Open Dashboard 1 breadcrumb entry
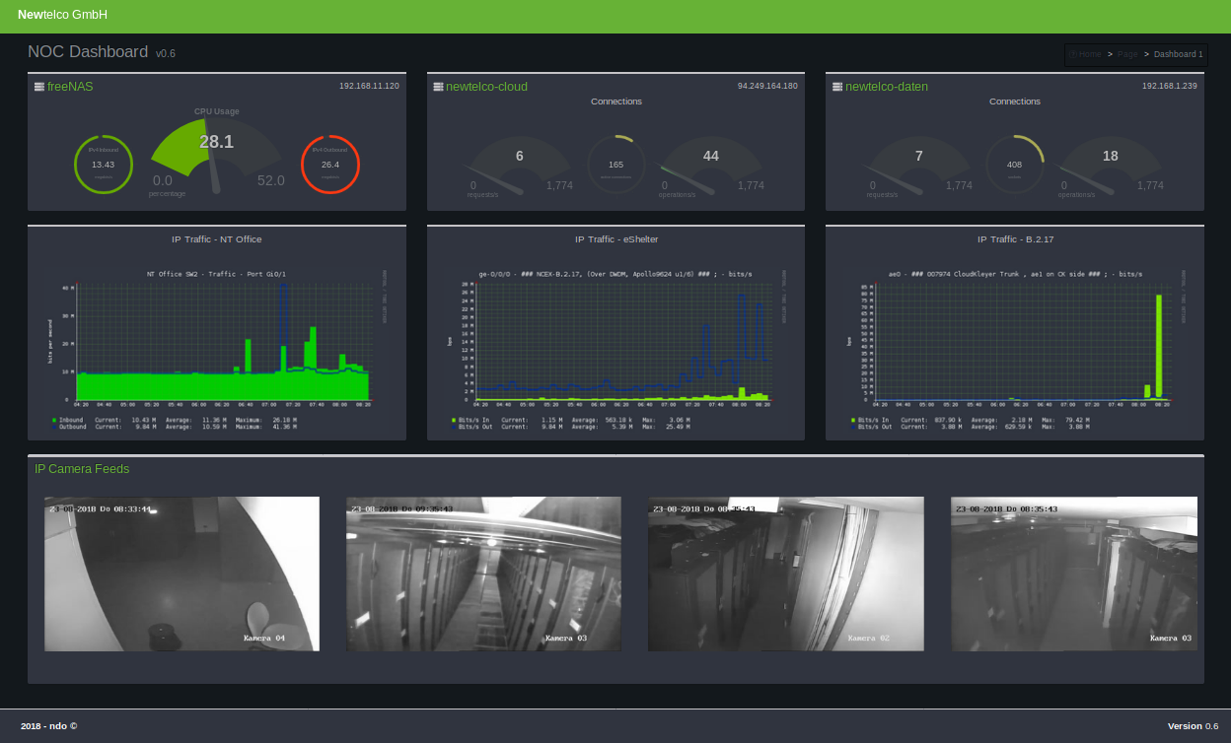 coord(1177,54)
